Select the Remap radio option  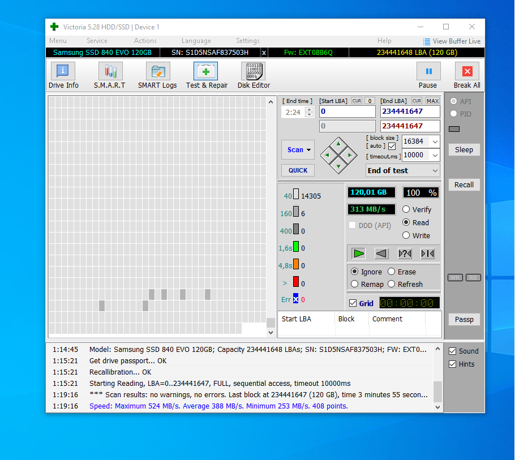coord(355,284)
